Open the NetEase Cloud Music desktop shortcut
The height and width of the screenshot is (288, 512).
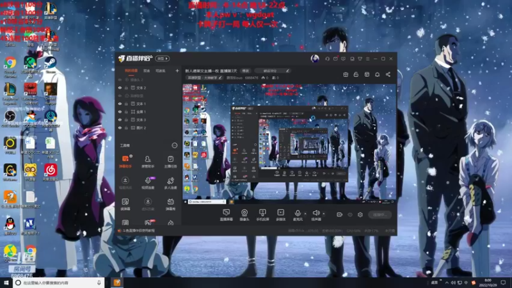point(51,173)
